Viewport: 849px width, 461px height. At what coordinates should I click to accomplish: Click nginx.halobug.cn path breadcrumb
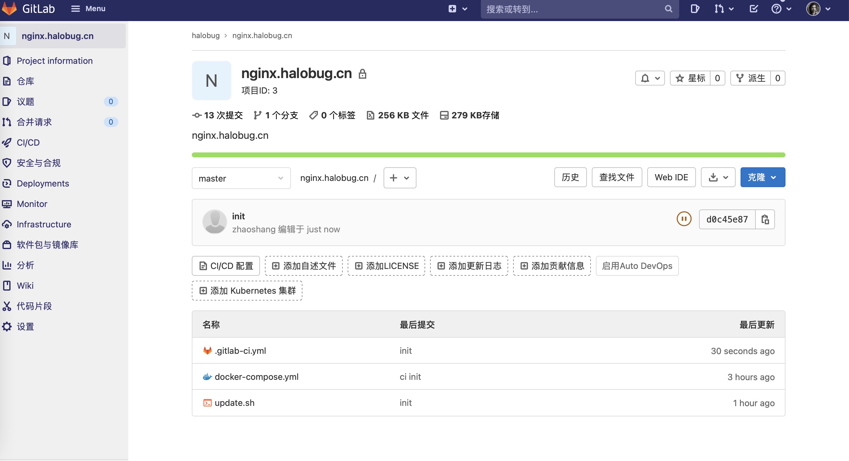tap(334, 178)
